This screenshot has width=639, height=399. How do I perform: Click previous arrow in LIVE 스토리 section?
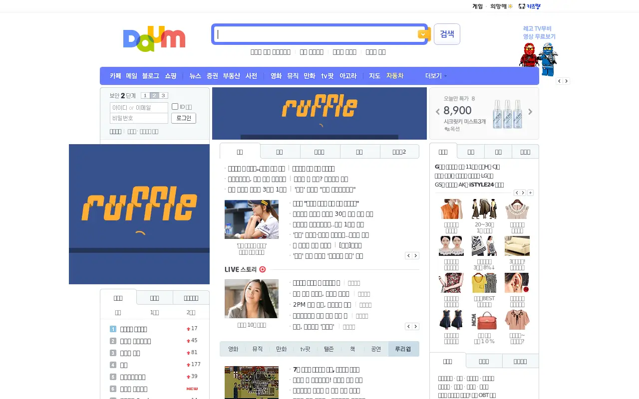[x=408, y=327]
